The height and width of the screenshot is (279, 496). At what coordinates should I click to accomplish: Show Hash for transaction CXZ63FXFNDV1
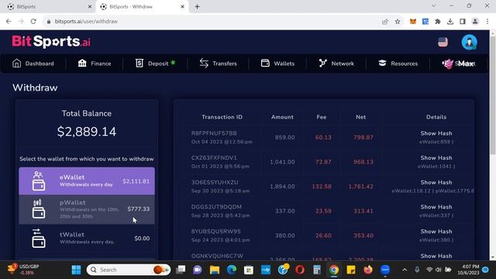click(x=436, y=158)
